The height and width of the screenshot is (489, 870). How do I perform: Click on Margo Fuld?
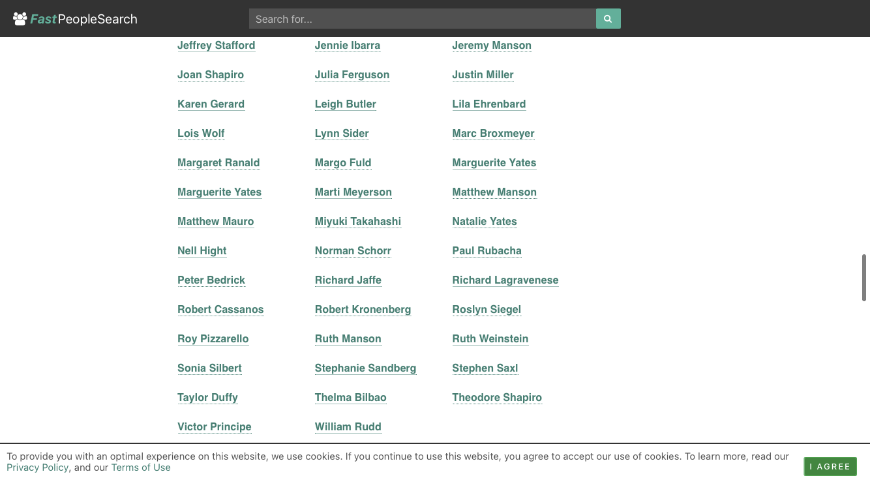(x=343, y=162)
